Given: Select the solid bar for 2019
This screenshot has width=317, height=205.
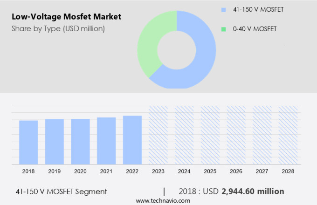Looking at the screenshot, I should pos(55,142).
